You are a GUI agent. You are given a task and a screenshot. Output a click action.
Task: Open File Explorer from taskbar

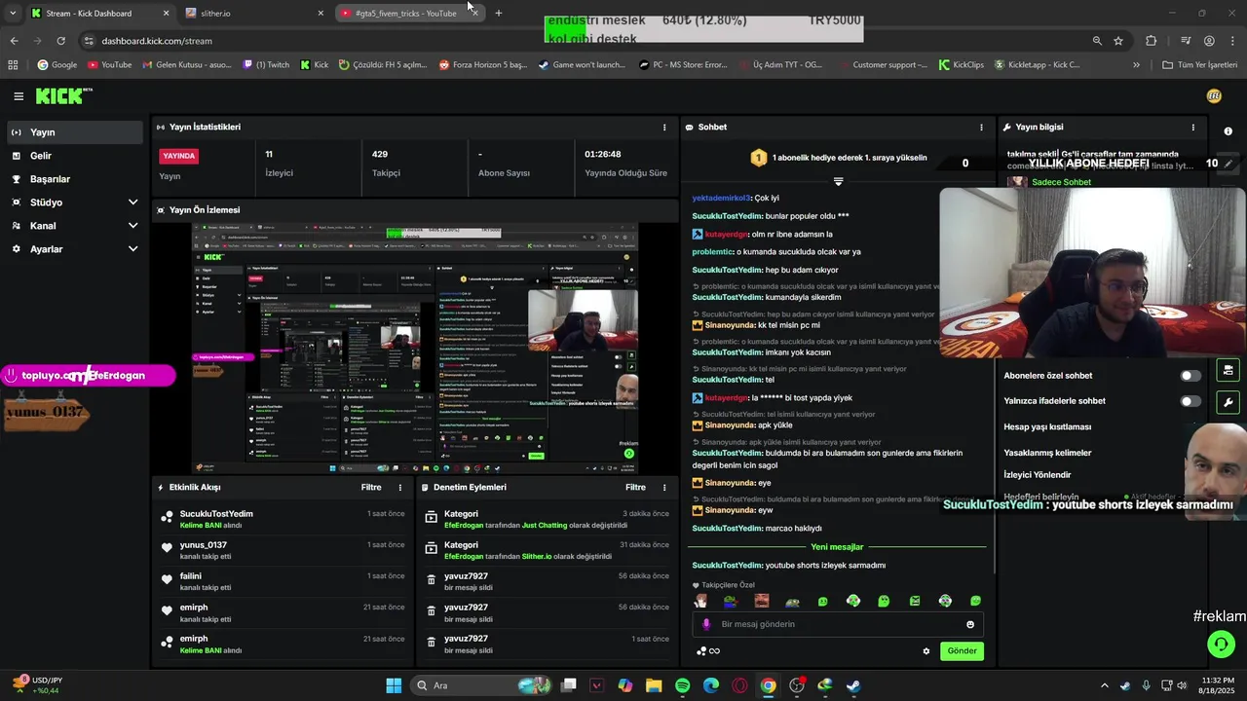coord(654,685)
